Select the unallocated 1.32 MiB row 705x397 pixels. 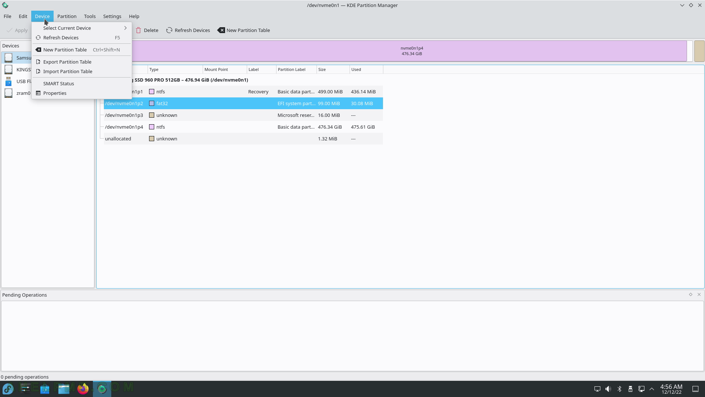pos(243,139)
